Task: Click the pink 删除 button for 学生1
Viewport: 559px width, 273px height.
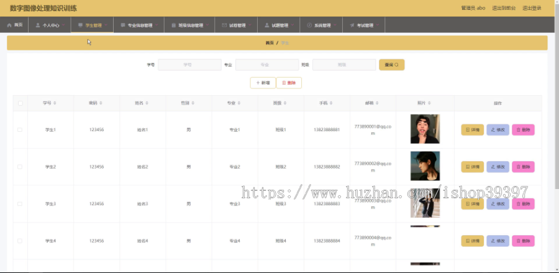Action: pos(523,130)
